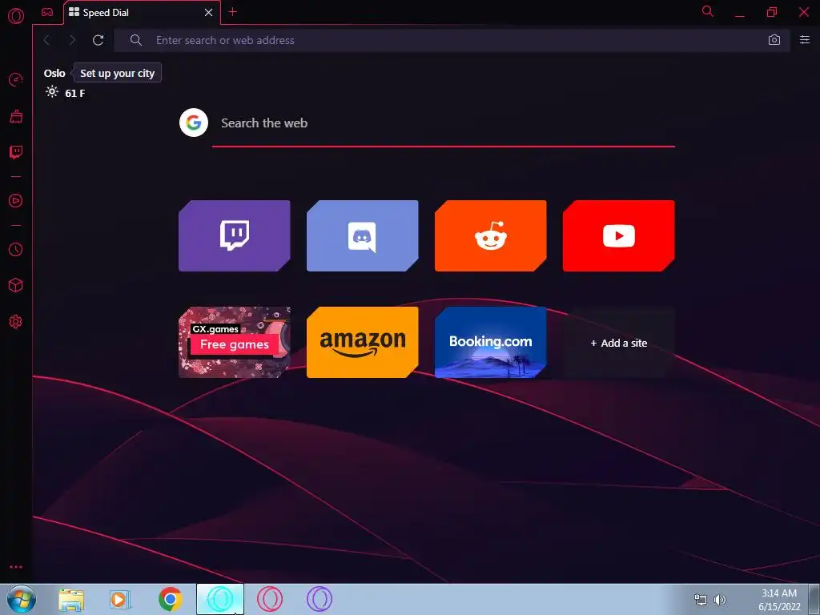Open the Twitch speed dial tile
The height and width of the screenshot is (615, 820).
pos(235,236)
